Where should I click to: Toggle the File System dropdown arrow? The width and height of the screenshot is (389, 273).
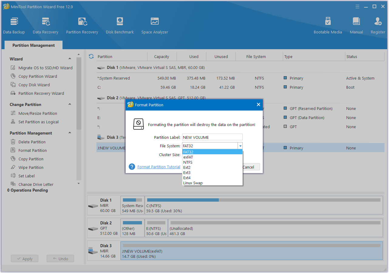click(x=240, y=146)
